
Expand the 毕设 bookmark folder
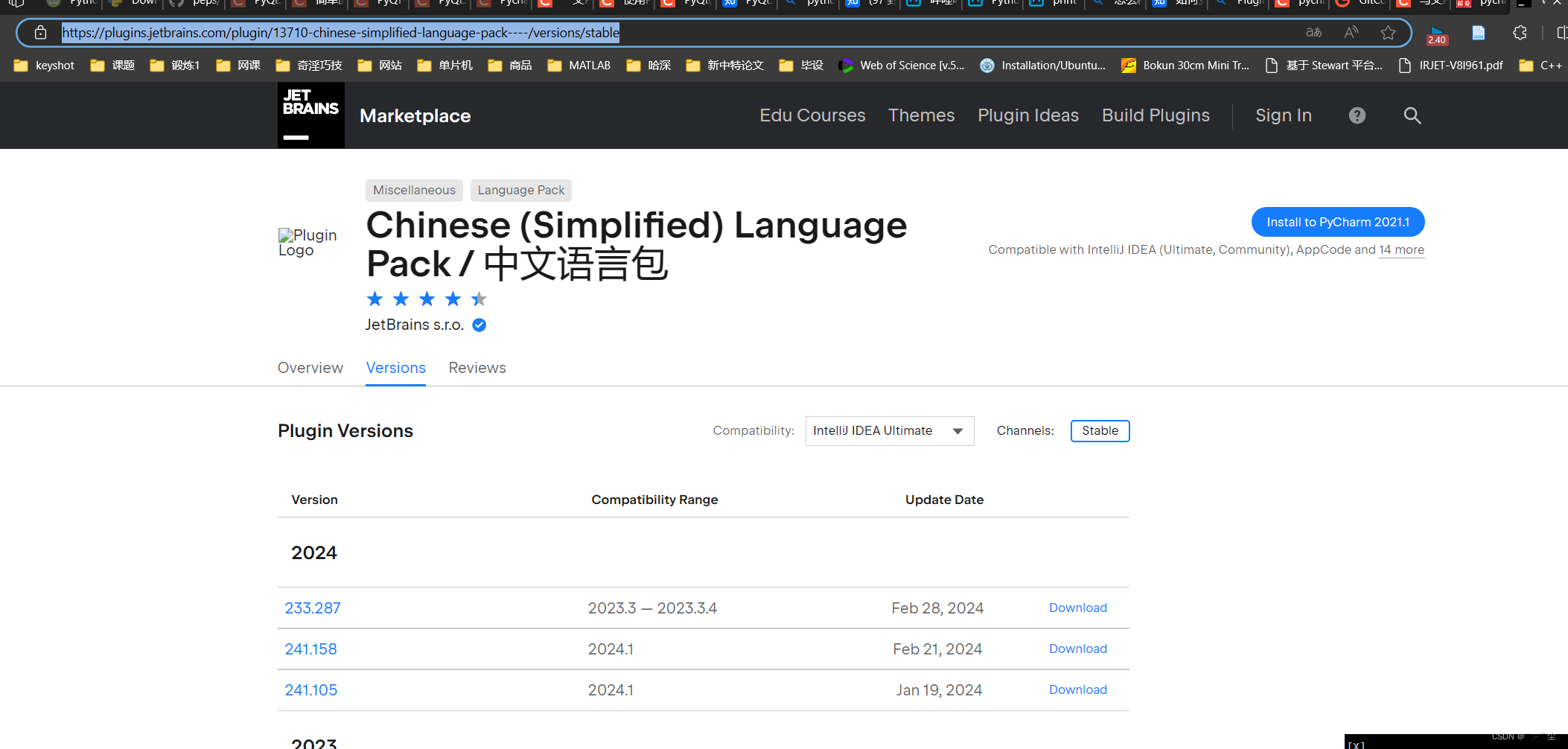coord(801,66)
